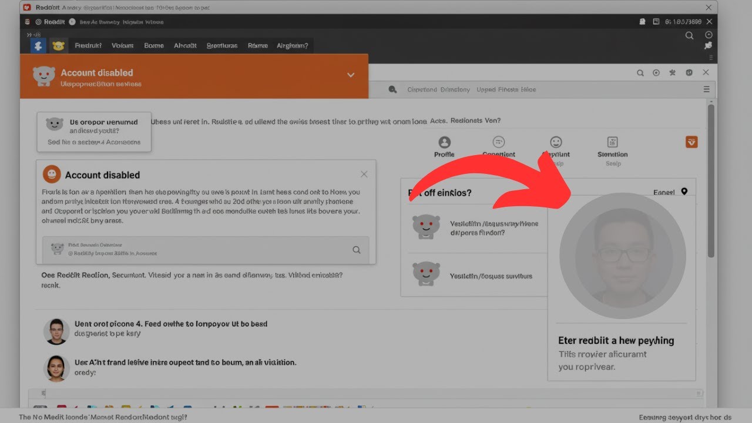Click the Stonation icon

pos(613,142)
